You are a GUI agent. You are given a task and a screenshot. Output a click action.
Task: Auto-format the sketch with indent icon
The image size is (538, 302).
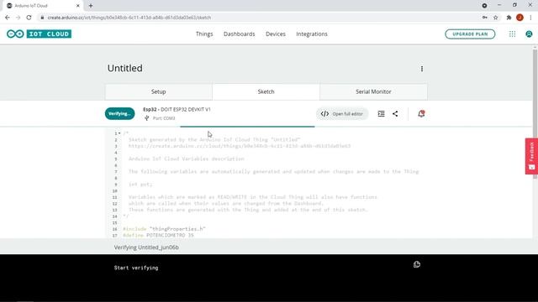pyautogui.click(x=381, y=114)
